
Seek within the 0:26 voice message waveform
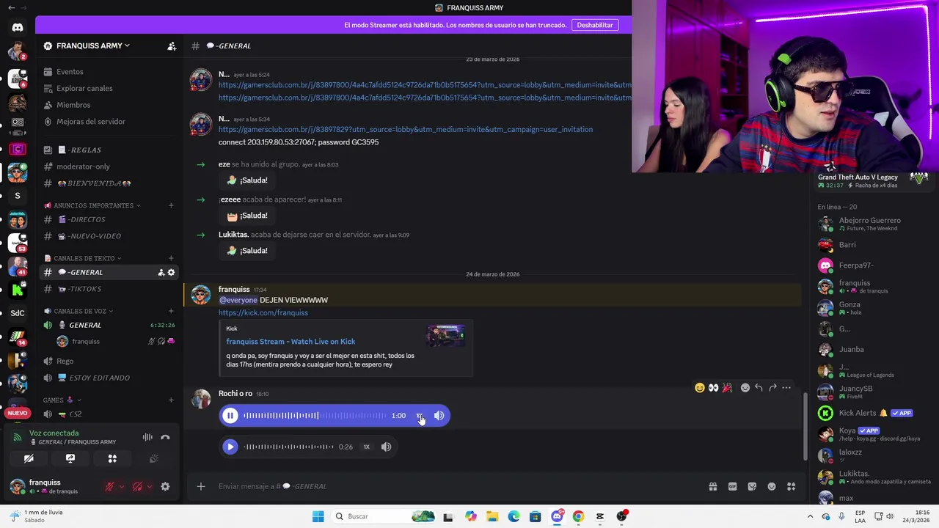click(x=288, y=447)
